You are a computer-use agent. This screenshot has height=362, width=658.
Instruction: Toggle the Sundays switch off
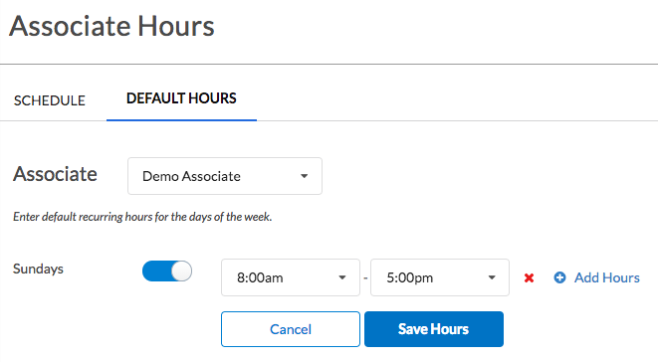[x=167, y=271]
